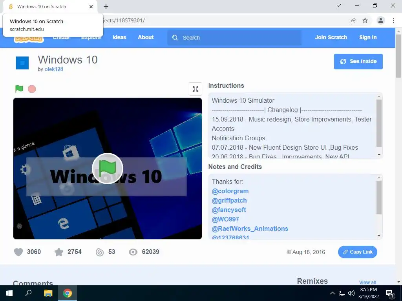Image resolution: width=402 pixels, height=301 pixels.
Task: Open the @fancysoft profile link
Action: coord(229,210)
